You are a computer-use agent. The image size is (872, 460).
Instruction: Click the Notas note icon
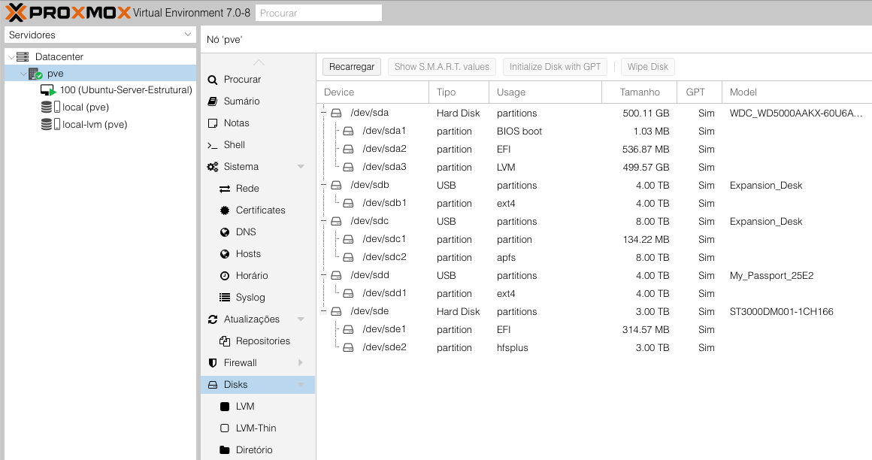point(213,123)
